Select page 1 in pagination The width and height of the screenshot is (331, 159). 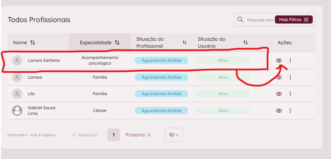[113, 135]
